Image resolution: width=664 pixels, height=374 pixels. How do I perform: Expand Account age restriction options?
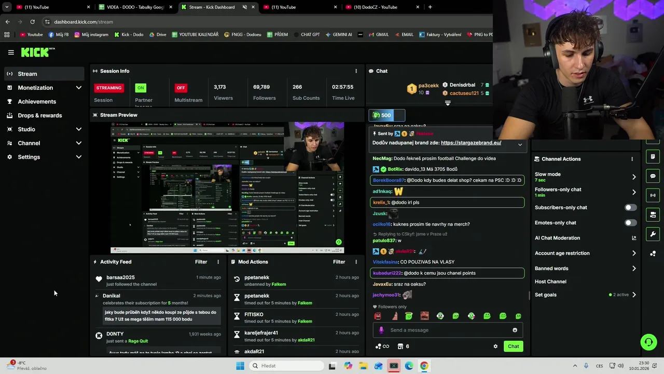[x=633, y=253]
